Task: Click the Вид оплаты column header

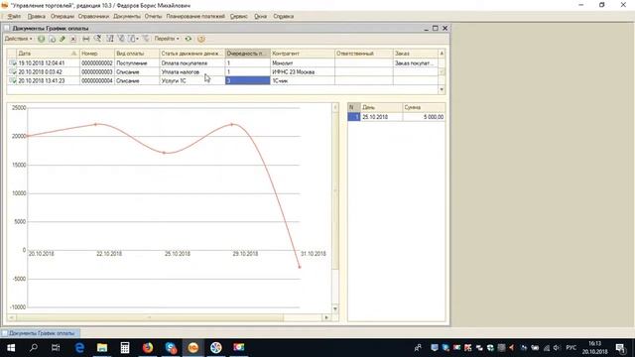Action: 137,54
